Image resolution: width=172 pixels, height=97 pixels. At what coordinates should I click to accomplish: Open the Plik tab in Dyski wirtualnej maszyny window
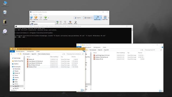12,51
